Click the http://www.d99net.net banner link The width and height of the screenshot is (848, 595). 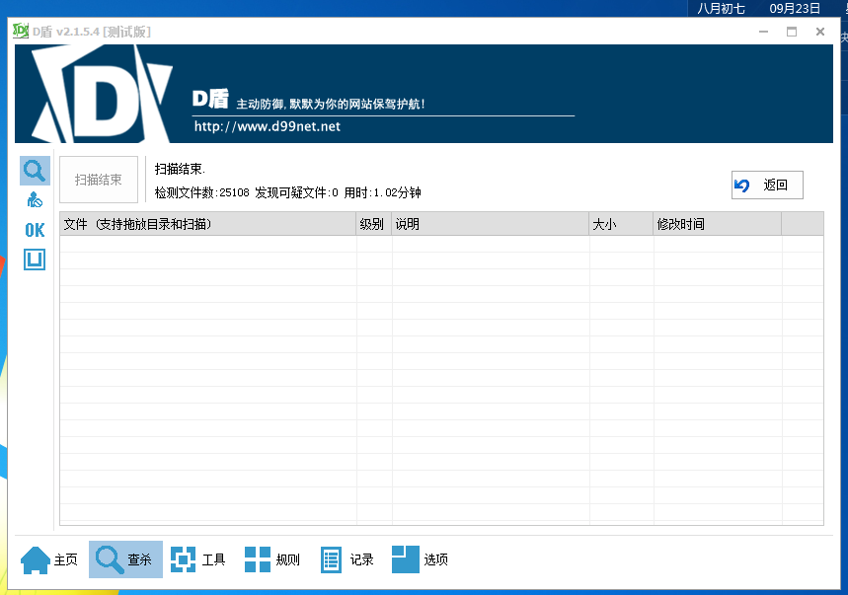coord(268,126)
